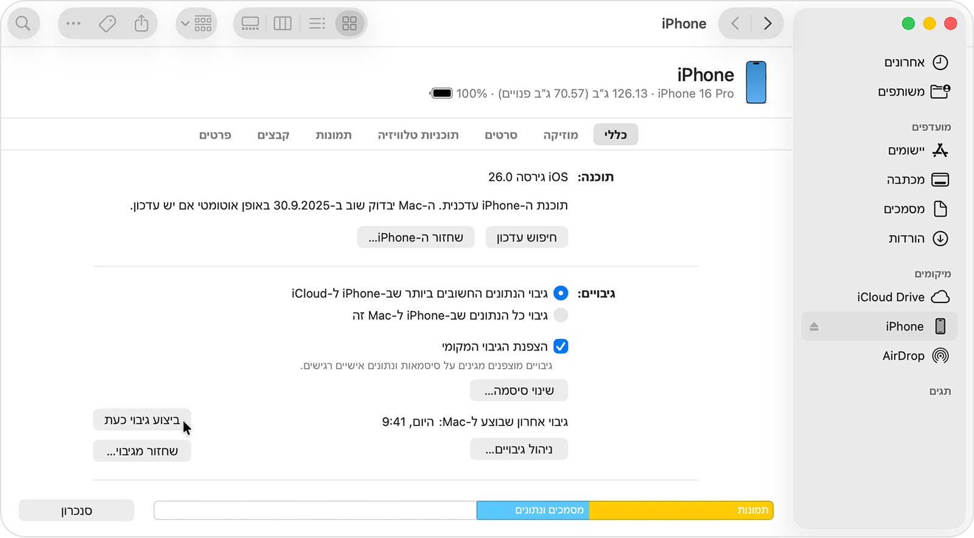Switch to List view in the toolbar

pos(317,23)
